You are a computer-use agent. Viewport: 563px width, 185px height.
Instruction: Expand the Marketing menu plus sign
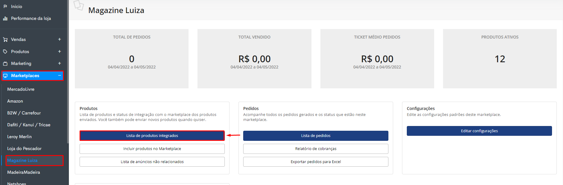59,63
